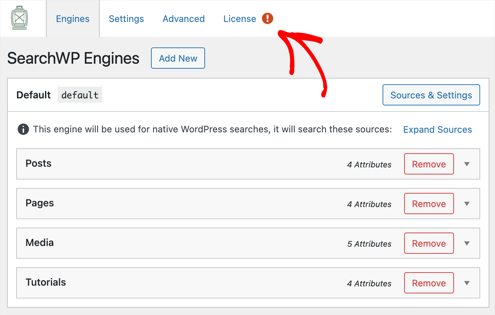Go to the Advanced tab
Screen dimensions: 495x315
184,19
